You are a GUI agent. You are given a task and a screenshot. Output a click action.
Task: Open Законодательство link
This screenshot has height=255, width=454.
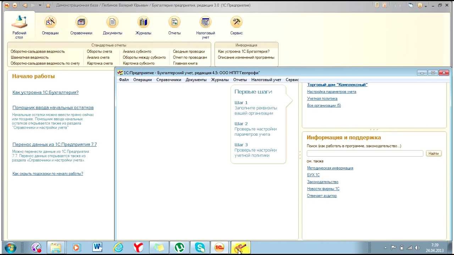(x=323, y=182)
